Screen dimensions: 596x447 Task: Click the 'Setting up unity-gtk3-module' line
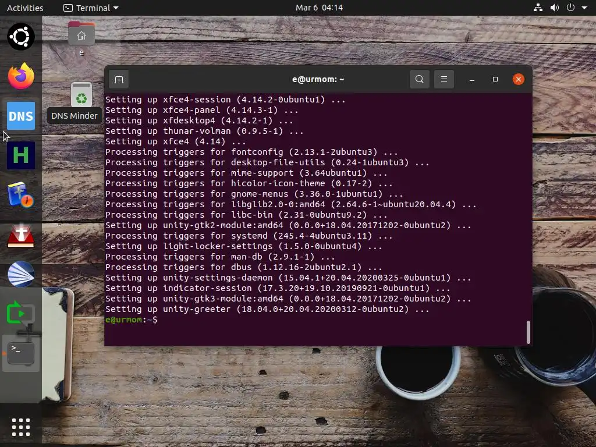(x=288, y=299)
